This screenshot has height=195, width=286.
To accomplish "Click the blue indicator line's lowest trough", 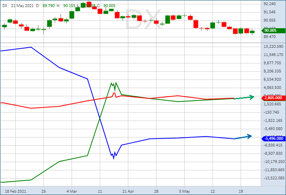I will click(113, 158).
